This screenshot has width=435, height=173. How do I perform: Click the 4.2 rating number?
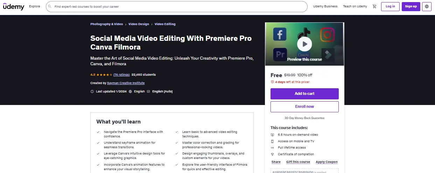93,75
